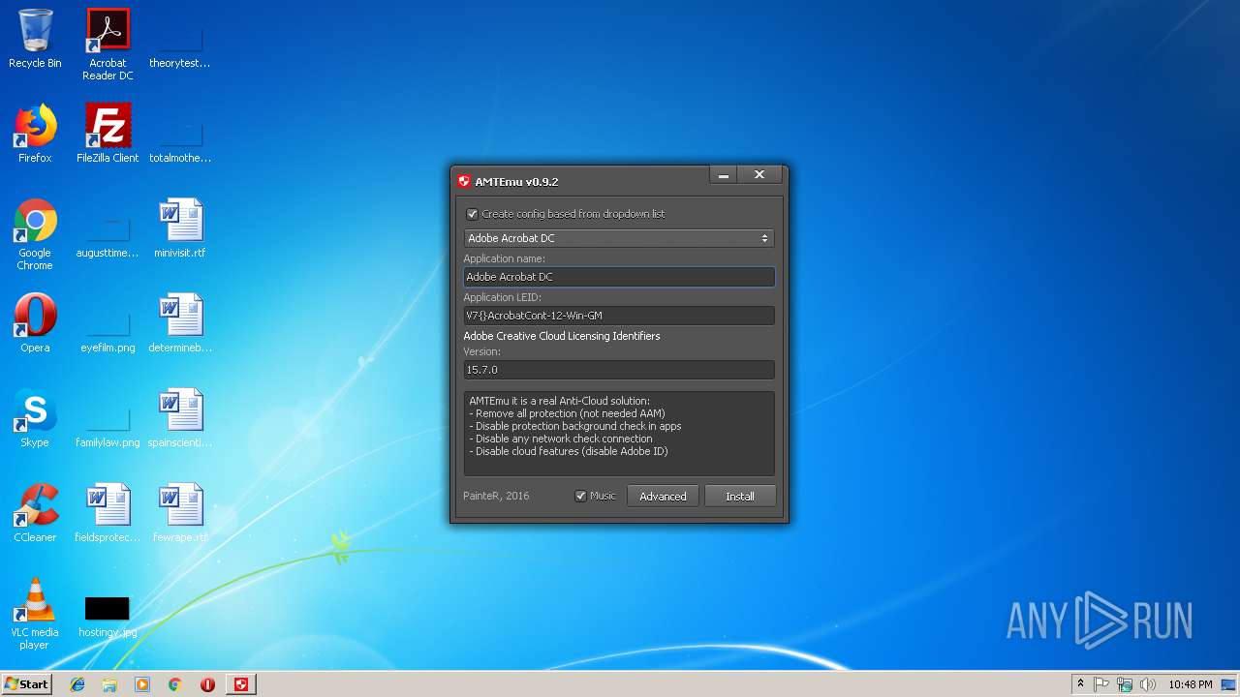Open the fewrape.rtf document icon
This screenshot has height=697, width=1240.
(180, 513)
